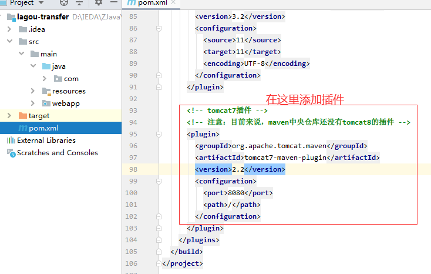Hide the Project panel with minus icon
431x274 pixels.
pyautogui.click(x=114, y=2)
